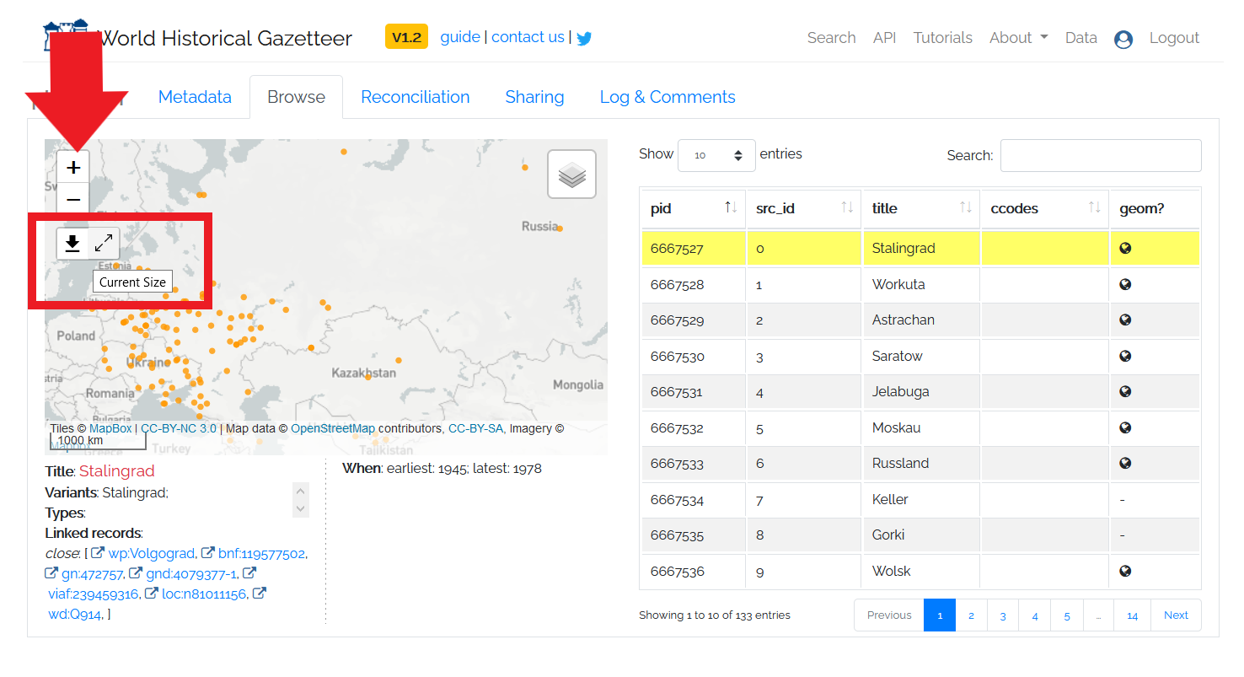Switch to the Reconciliation tab
Screen dimensions: 1244x677
pos(415,97)
